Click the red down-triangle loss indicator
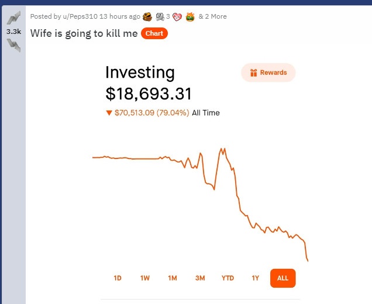The image size is (372, 304). click(109, 113)
